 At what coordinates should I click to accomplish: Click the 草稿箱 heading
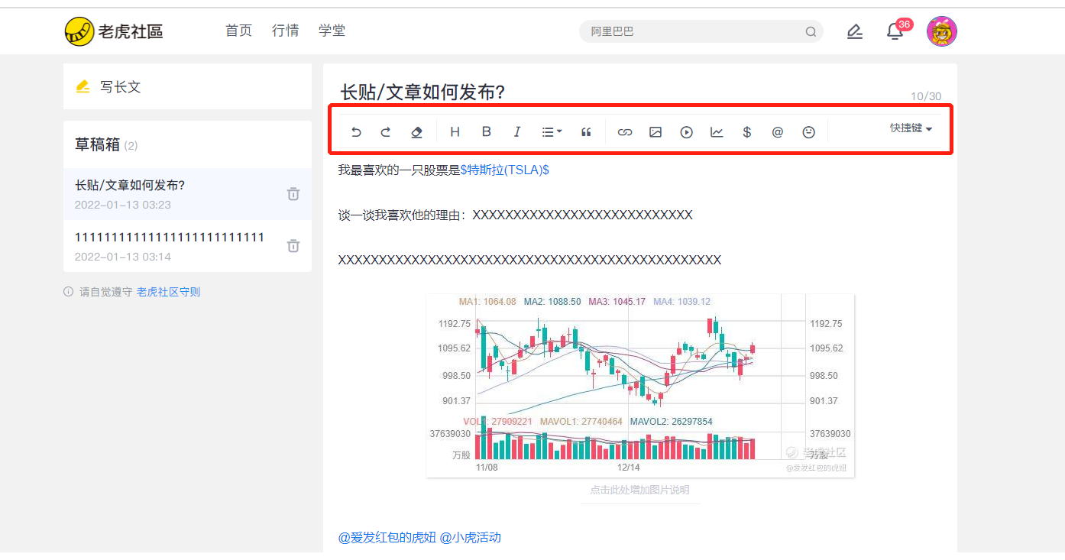96,144
